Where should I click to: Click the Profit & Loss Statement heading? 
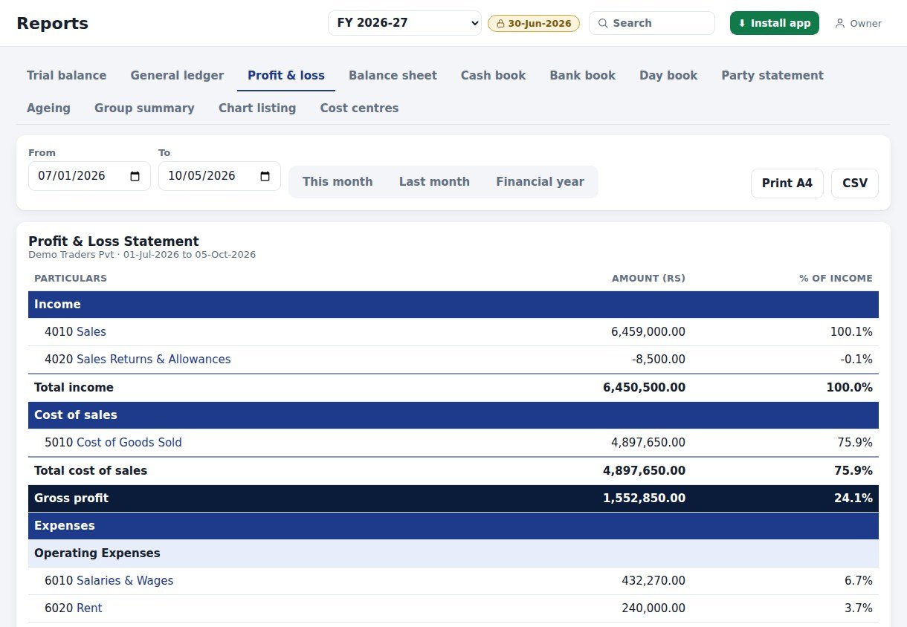pos(114,241)
